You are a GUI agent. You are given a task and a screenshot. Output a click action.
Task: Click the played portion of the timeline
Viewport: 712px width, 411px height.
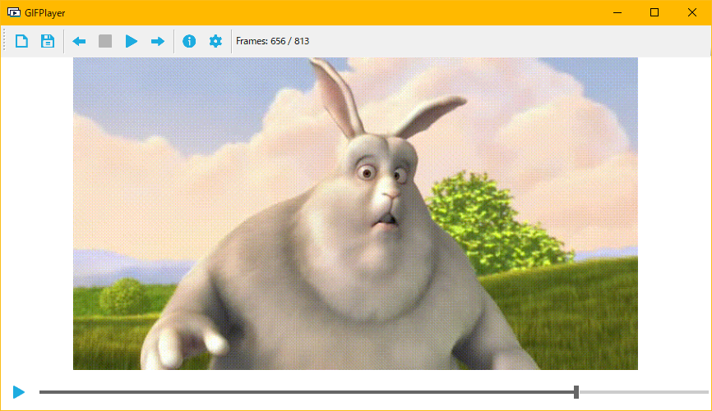coord(307,392)
